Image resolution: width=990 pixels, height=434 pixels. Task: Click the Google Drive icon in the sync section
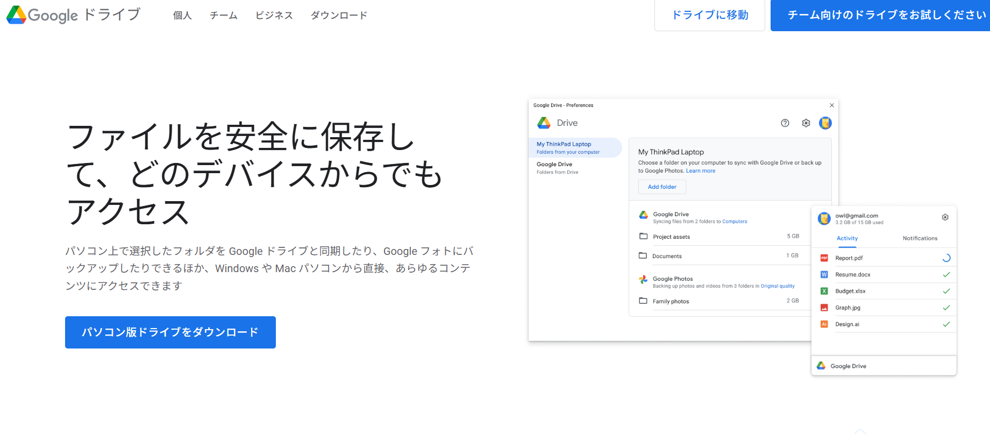pos(643,215)
